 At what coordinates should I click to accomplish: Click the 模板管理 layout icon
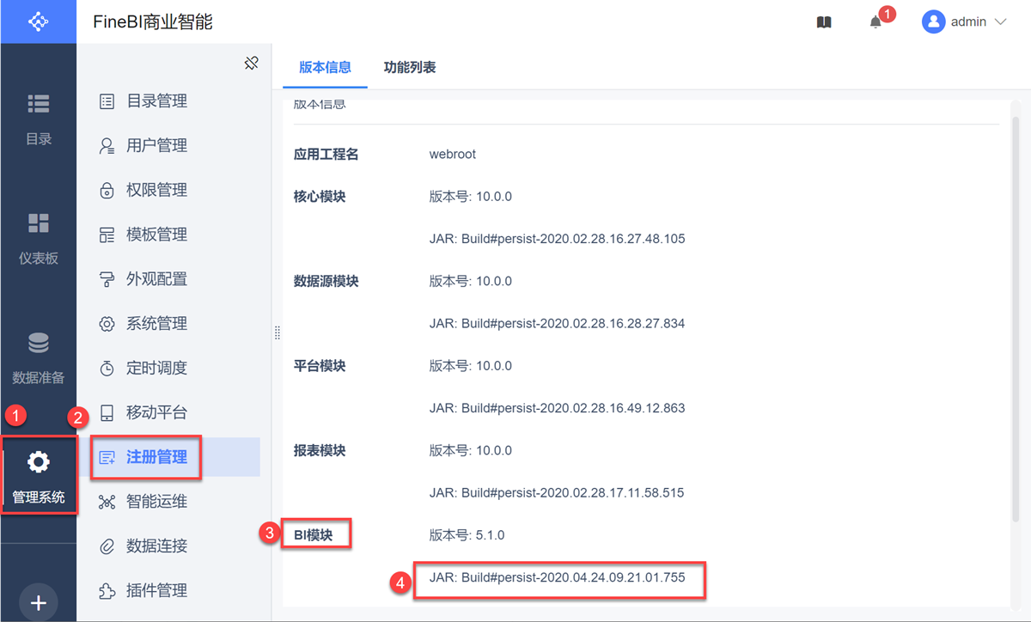click(107, 235)
